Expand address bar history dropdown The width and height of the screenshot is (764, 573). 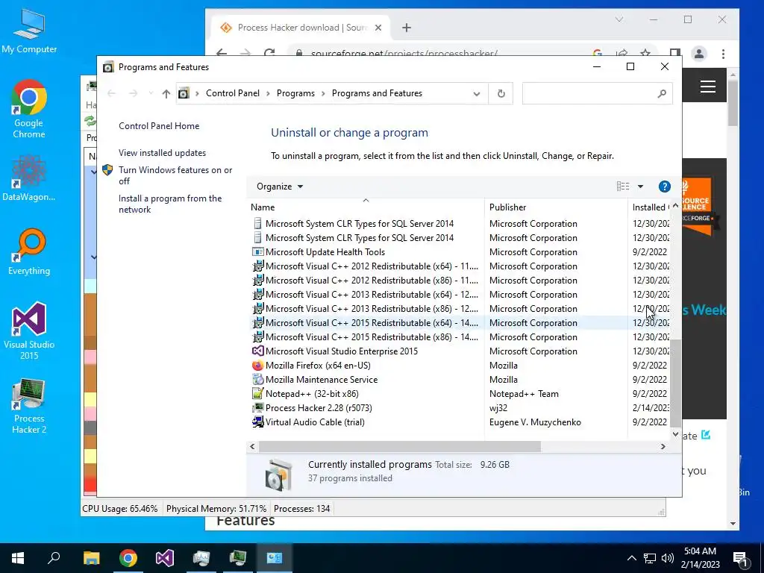pos(477,93)
